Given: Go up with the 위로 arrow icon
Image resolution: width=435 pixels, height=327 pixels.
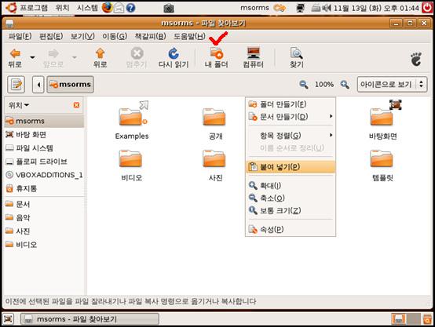Looking at the screenshot, I should (100, 53).
